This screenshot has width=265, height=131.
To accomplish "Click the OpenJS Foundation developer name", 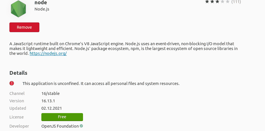I will [60, 126].
